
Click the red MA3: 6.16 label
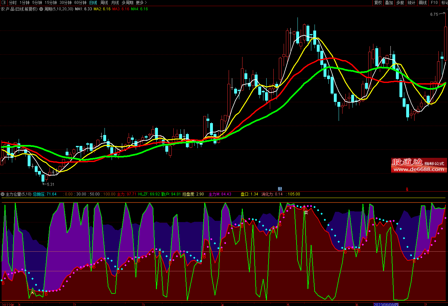(121, 9)
